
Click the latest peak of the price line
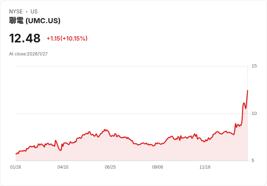point(247,91)
